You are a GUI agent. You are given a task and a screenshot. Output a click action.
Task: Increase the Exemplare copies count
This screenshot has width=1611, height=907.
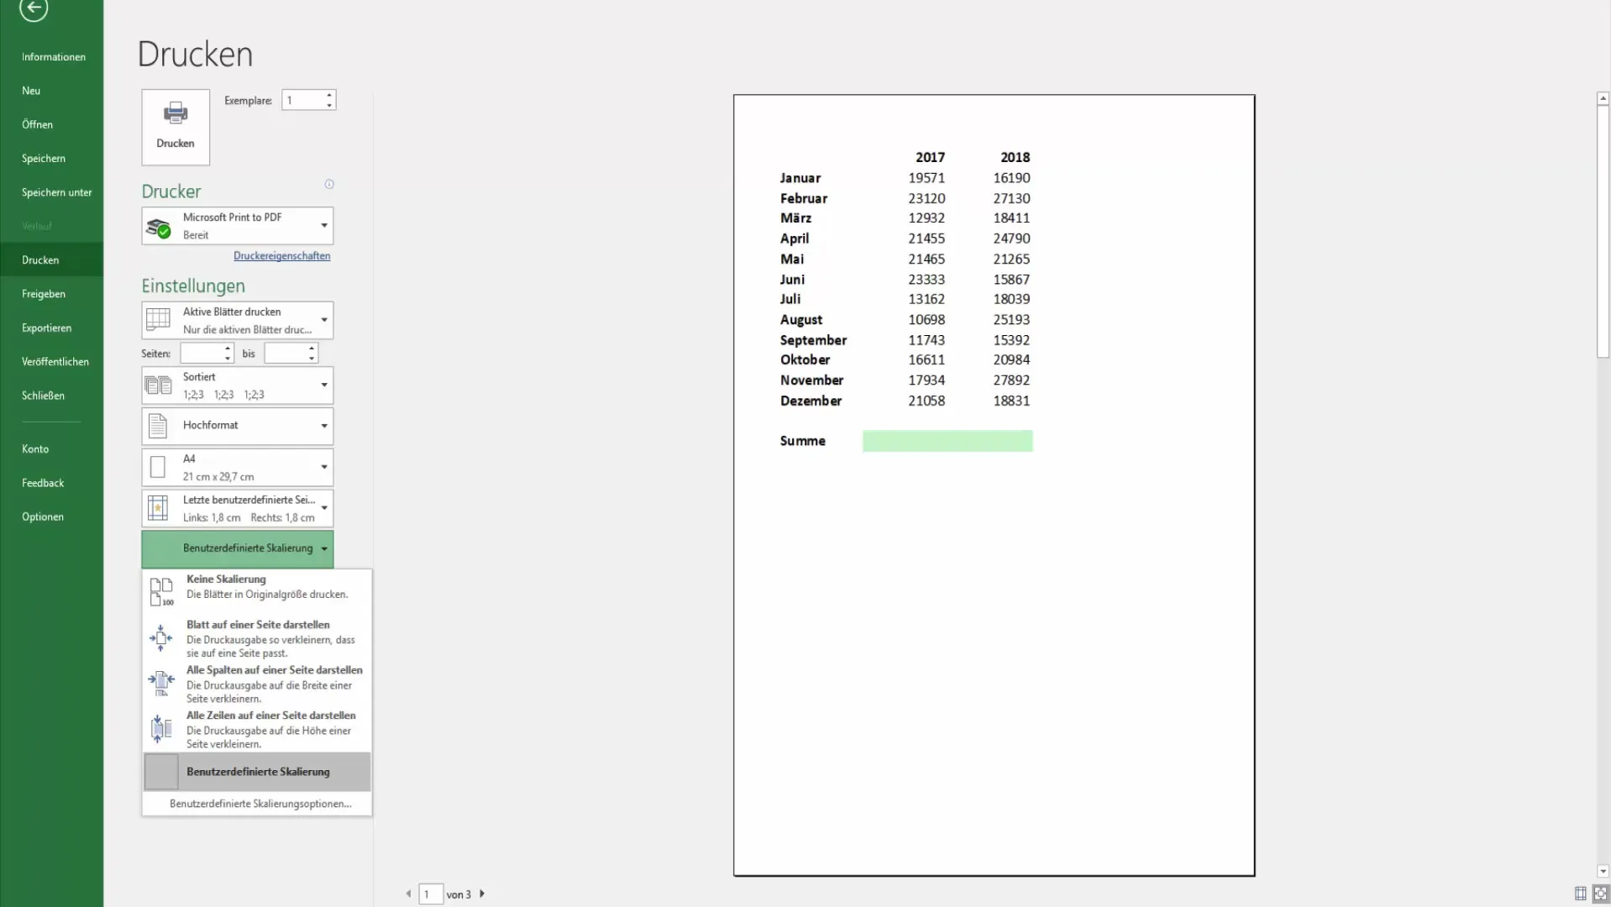point(329,96)
